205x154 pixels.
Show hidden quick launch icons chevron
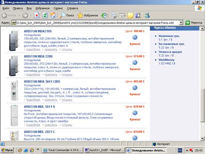tap(38, 149)
